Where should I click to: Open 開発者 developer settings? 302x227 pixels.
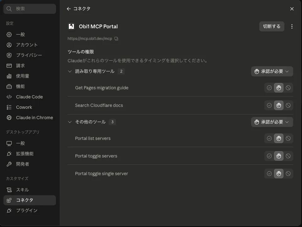tap(30, 164)
